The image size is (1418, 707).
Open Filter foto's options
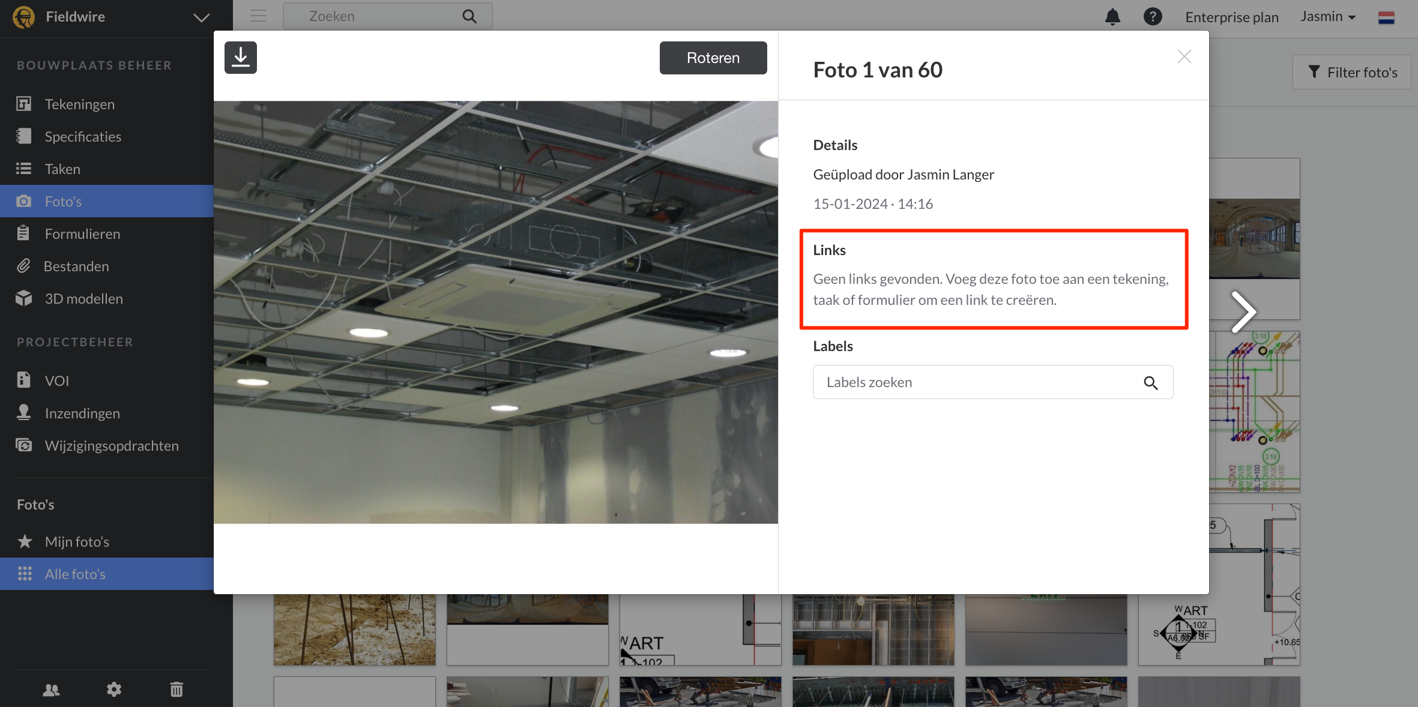[x=1352, y=73]
